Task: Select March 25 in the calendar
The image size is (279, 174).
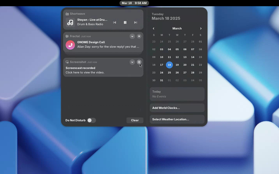Action: click(169, 73)
